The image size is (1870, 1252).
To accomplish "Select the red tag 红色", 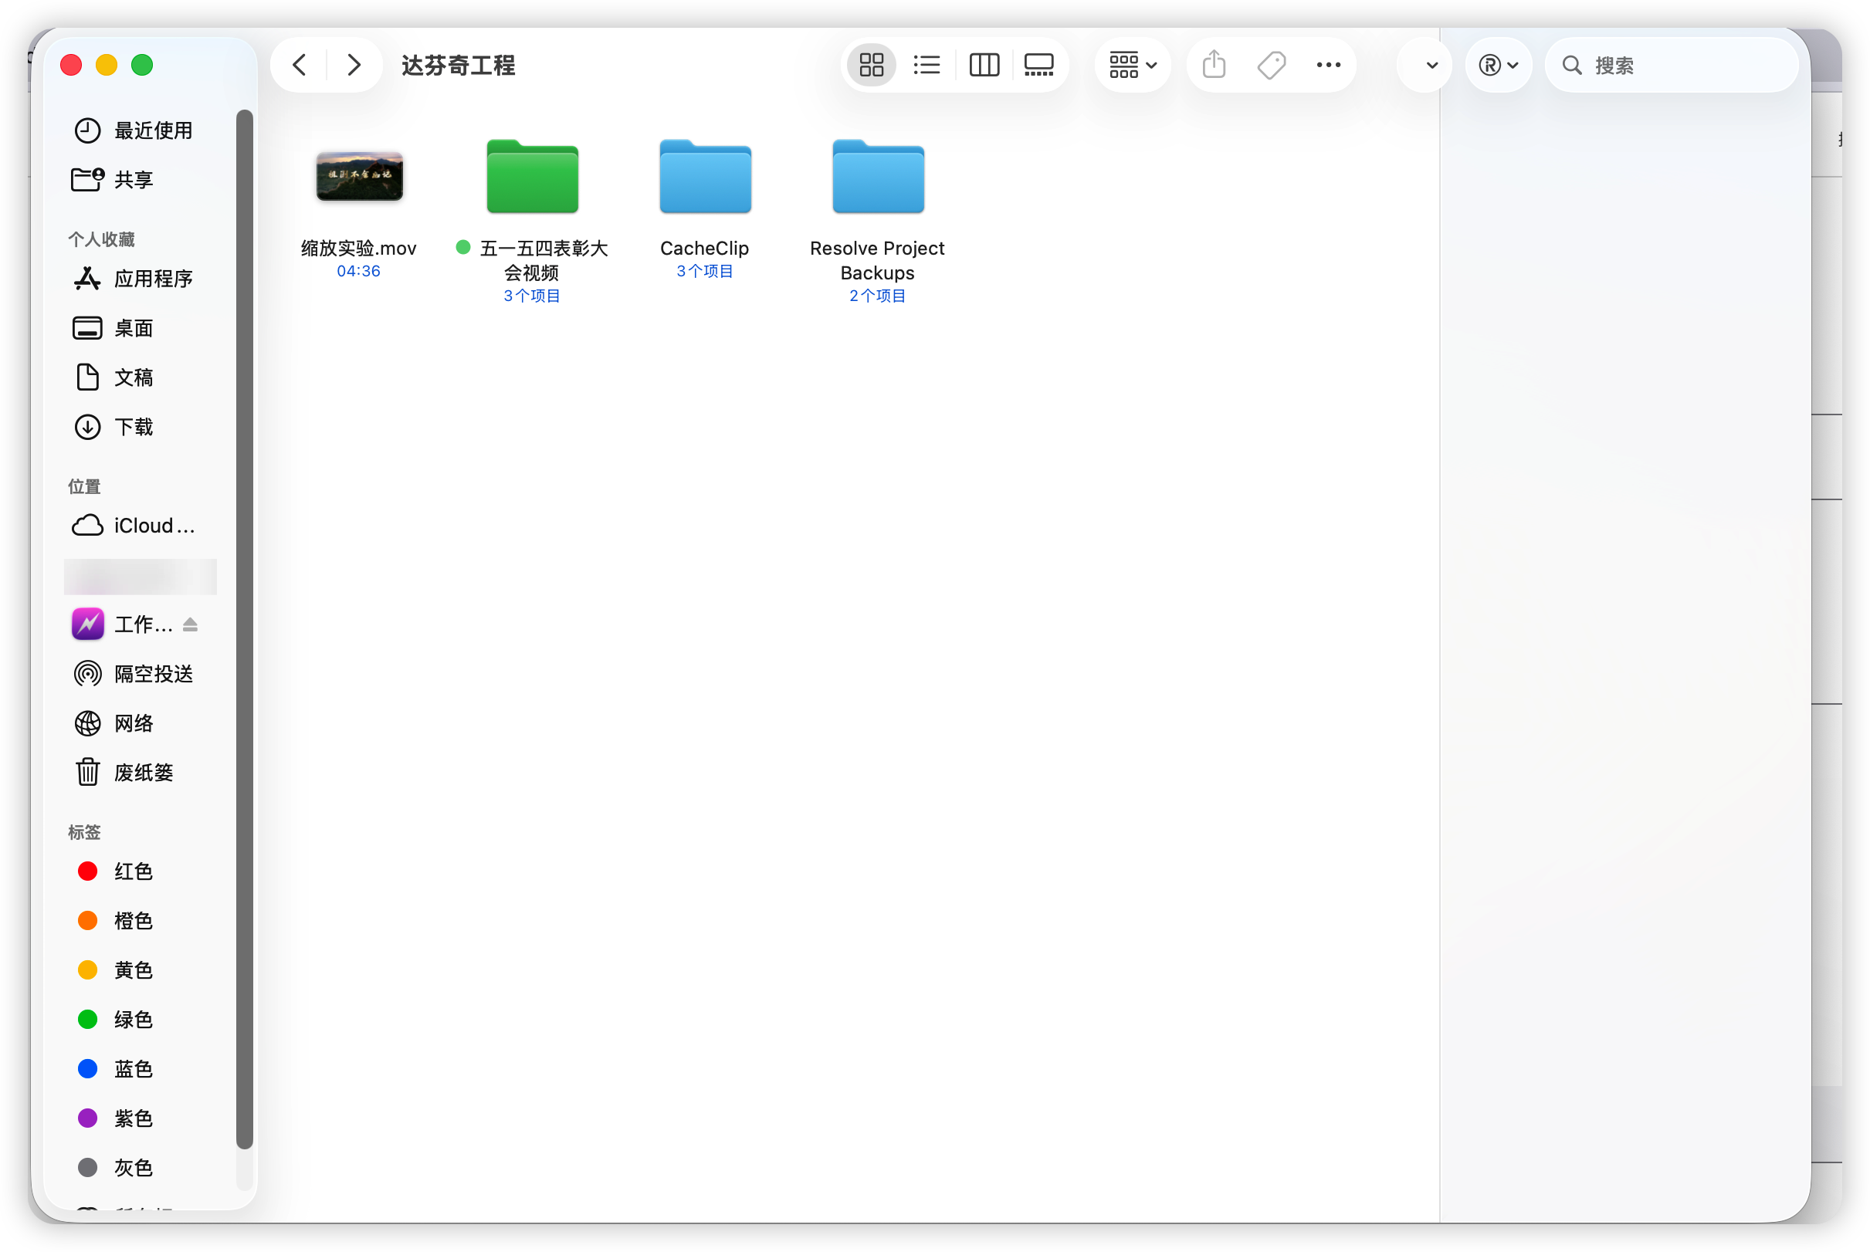I will click(x=133, y=871).
